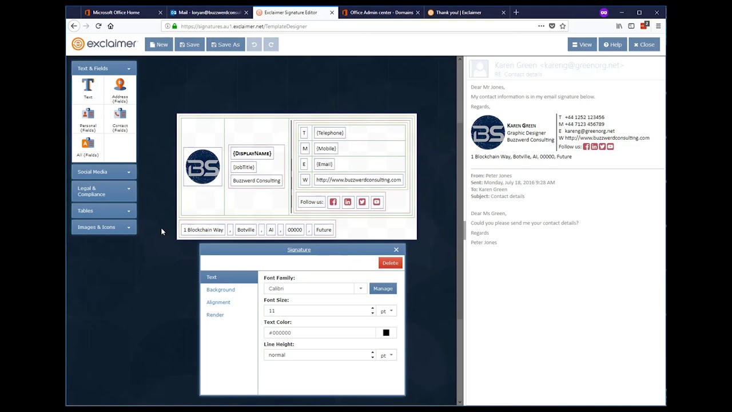732x412 pixels.
Task: Switch to the Office Admin center tab
Action: pos(380,12)
